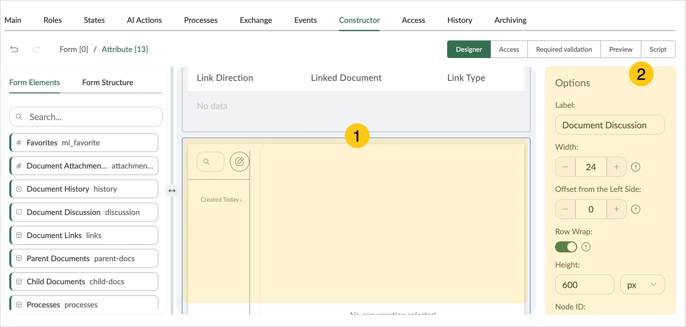Click the Favorites hash icon
The height and width of the screenshot is (327, 686).
(19, 143)
